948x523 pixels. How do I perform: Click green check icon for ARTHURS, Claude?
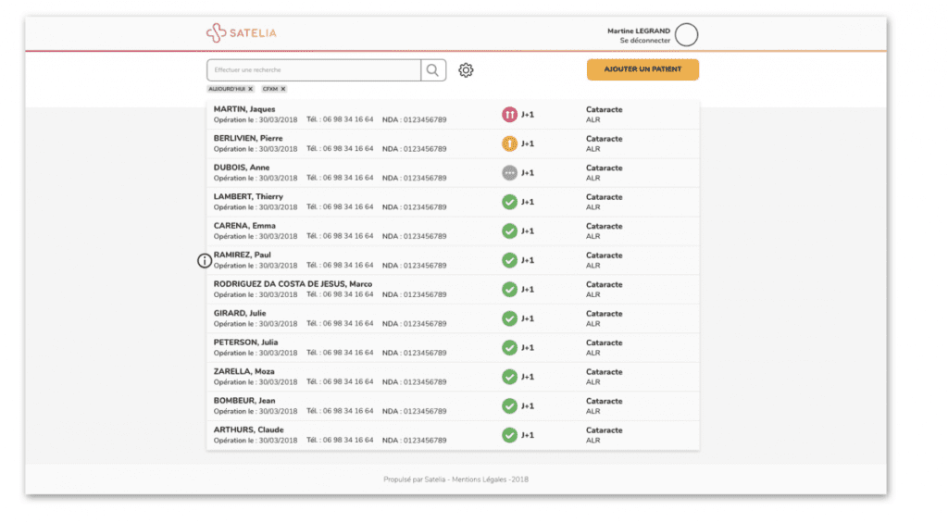point(509,435)
